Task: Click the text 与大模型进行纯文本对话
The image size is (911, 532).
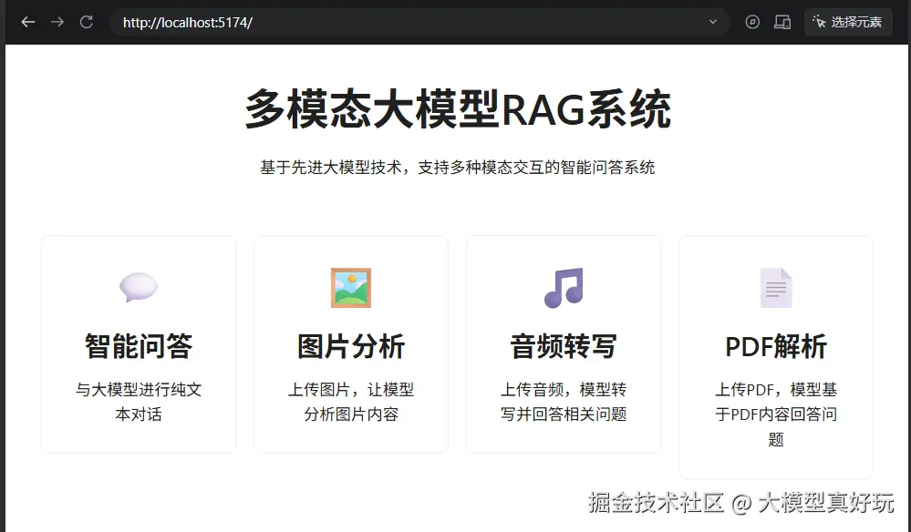Action: click(139, 402)
